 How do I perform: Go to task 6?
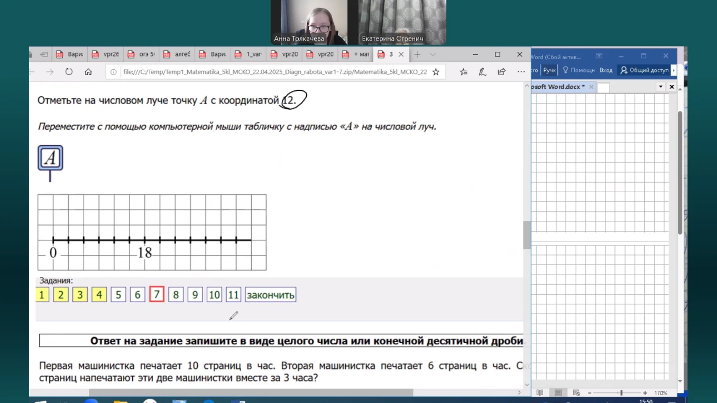point(137,295)
